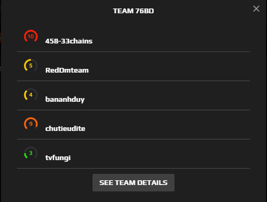267x202 pixels.
Task: Click tvfungi's green level 3 skill icon
Action: (31, 153)
